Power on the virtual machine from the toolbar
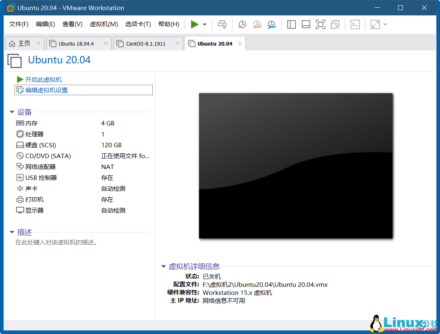The width and height of the screenshot is (440, 334). (x=195, y=24)
